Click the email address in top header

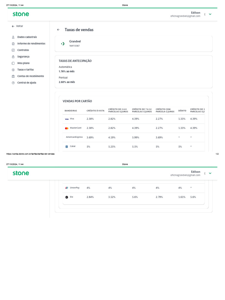pos(185,16)
